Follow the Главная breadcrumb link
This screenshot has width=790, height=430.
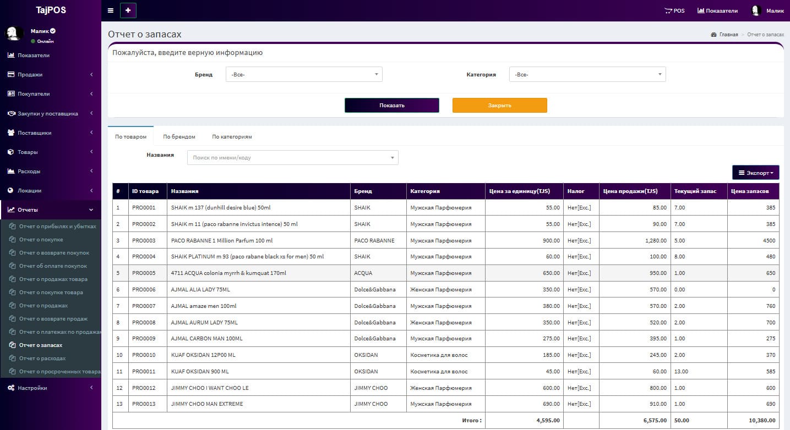[x=728, y=34]
